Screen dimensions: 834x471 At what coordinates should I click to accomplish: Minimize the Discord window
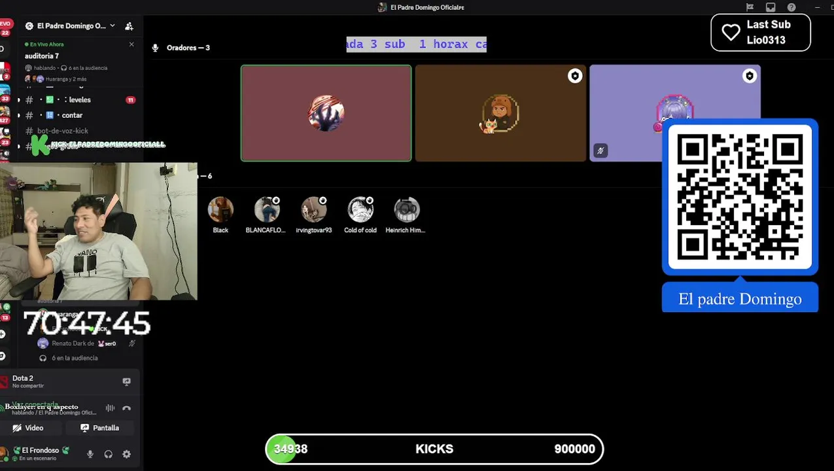tap(817, 7)
